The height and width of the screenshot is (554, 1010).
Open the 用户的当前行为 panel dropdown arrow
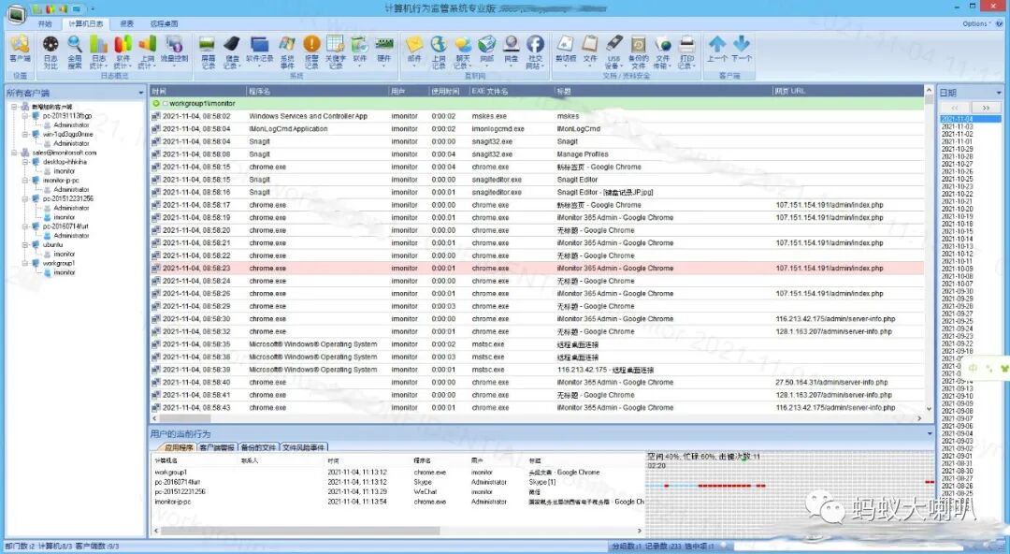[929, 434]
